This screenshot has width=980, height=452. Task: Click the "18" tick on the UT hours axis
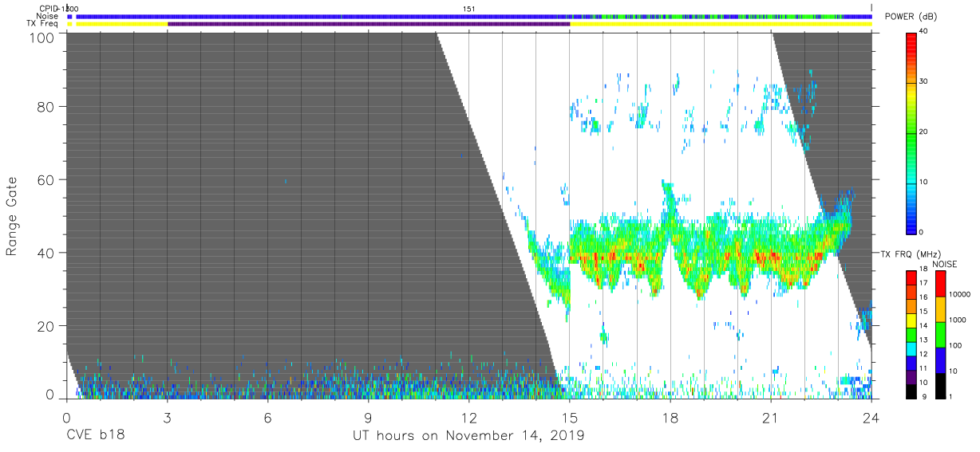(x=670, y=417)
